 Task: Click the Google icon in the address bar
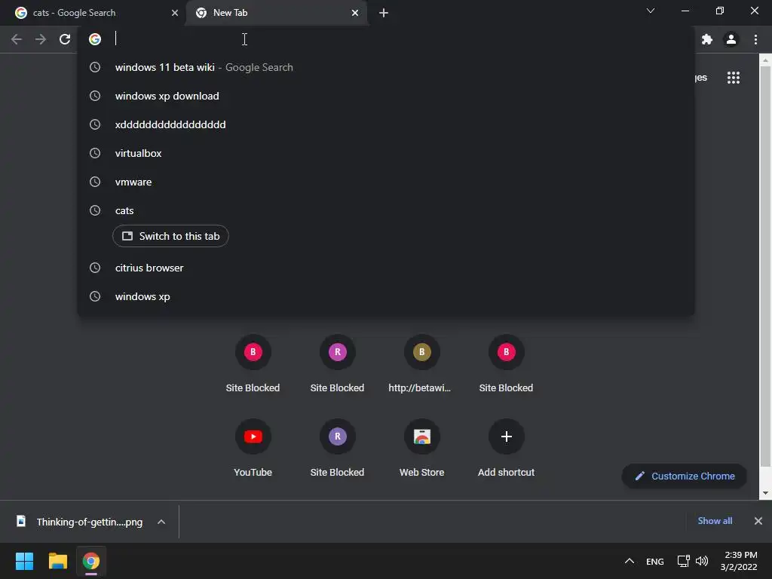tap(95, 39)
